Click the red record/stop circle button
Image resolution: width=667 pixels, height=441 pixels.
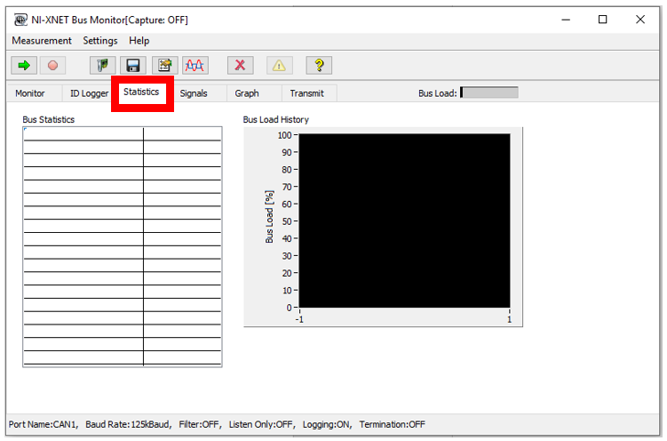52,65
